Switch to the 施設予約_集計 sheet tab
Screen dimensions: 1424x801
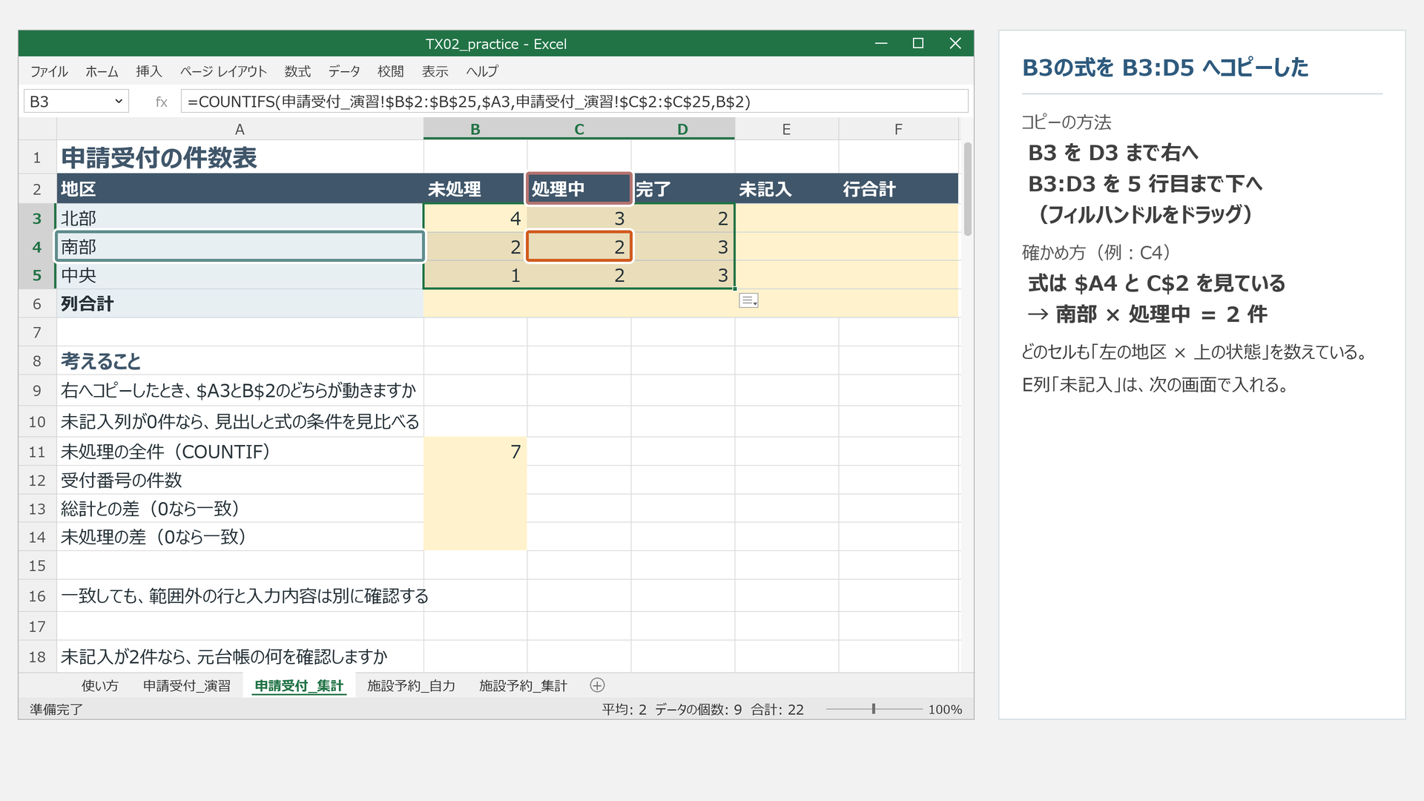[523, 686]
